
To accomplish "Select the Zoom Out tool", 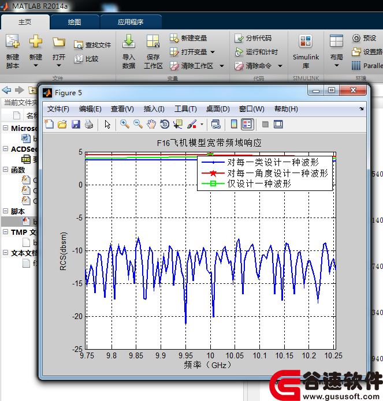I will pyautogui.click(x=138, y=124).
